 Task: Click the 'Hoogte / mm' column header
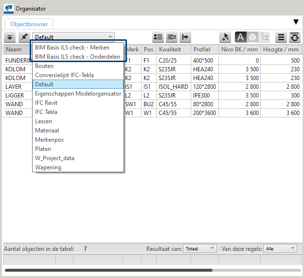281,49
